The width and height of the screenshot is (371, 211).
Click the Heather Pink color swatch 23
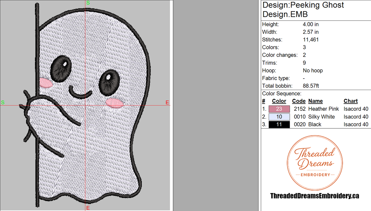(279, 109)
